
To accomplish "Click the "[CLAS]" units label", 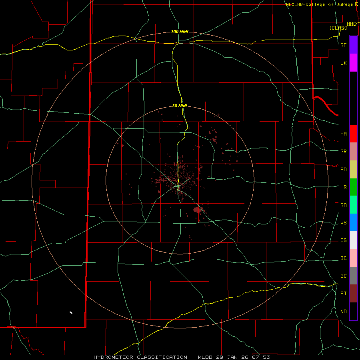I will pyautogui.click(x=338, y=28).
